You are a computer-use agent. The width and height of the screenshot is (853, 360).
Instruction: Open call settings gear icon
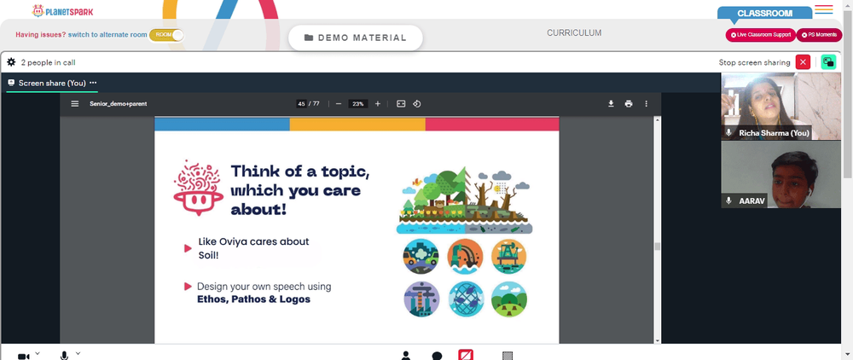[x=11, y=62]
